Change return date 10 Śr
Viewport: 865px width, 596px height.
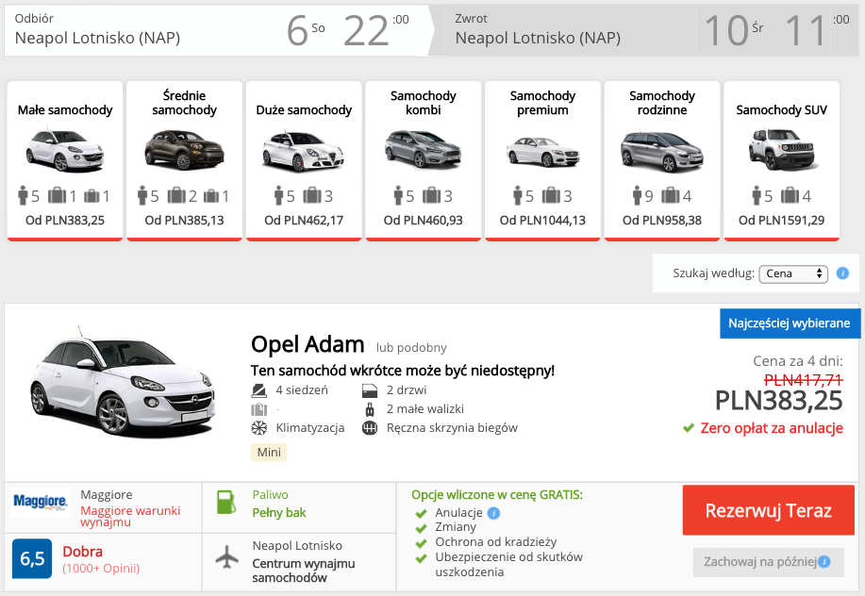[x=734, y=30]
